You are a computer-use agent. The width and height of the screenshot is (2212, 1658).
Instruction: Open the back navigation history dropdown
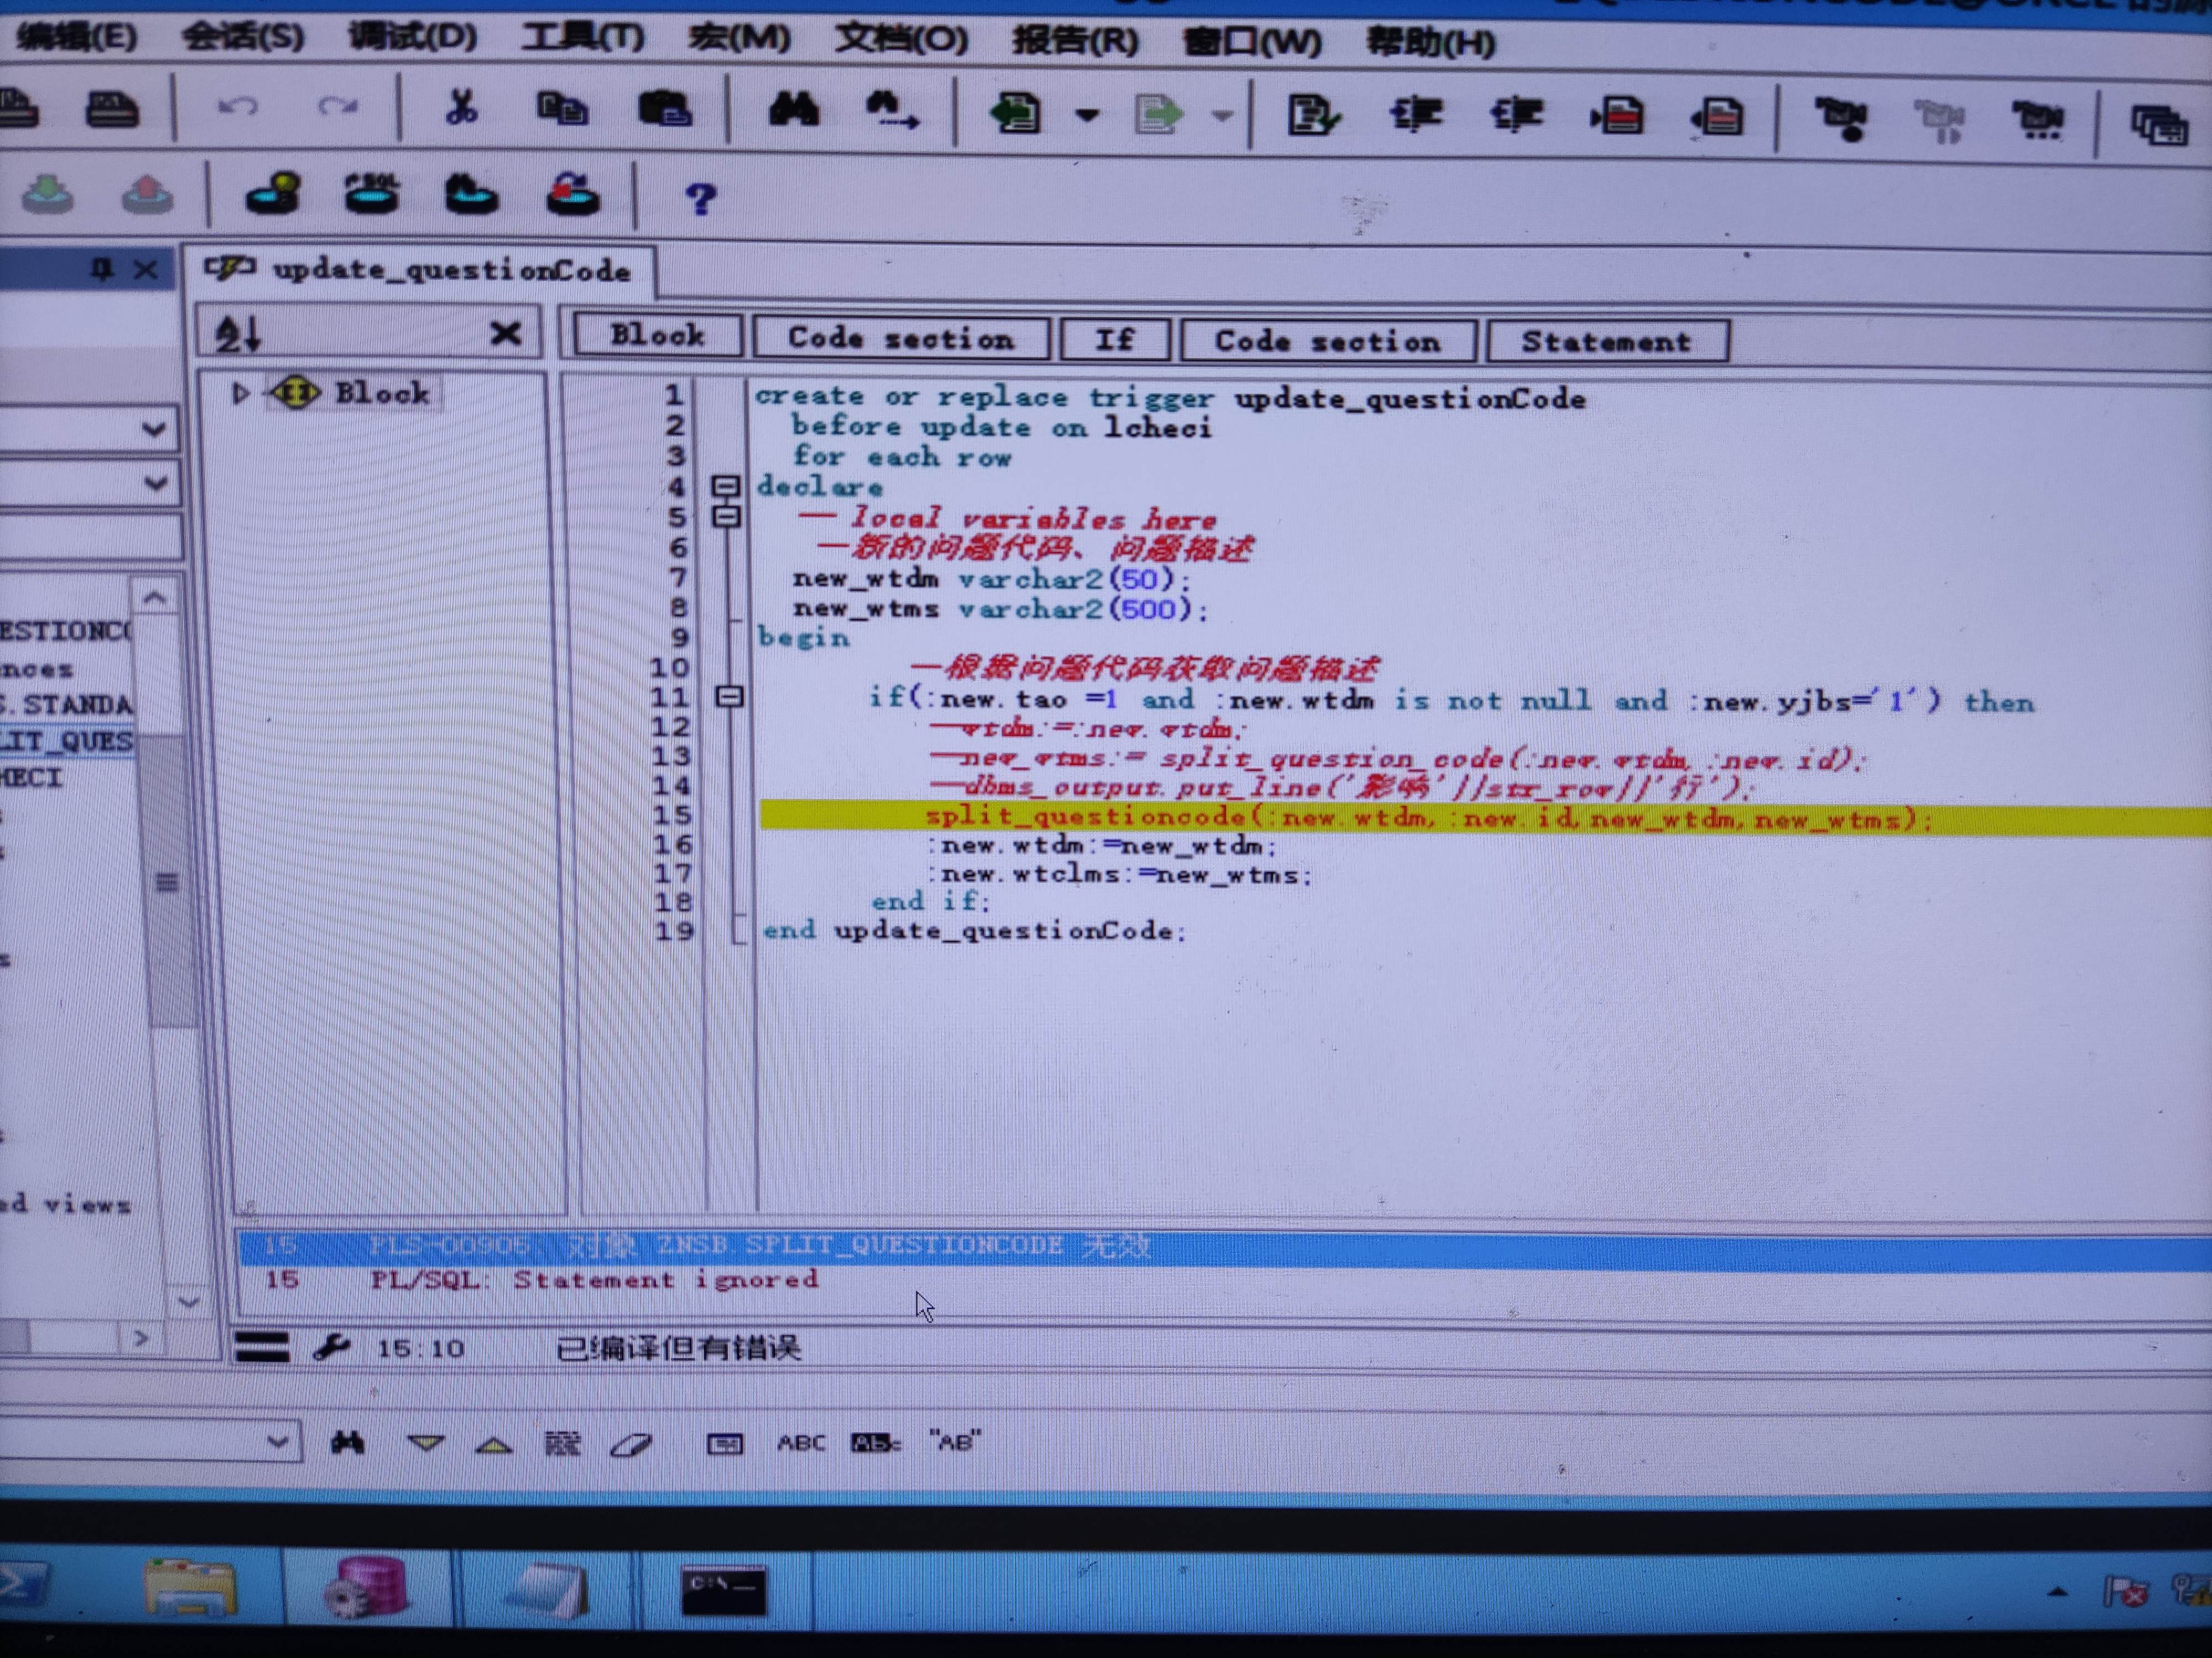tap(1087, 116)
